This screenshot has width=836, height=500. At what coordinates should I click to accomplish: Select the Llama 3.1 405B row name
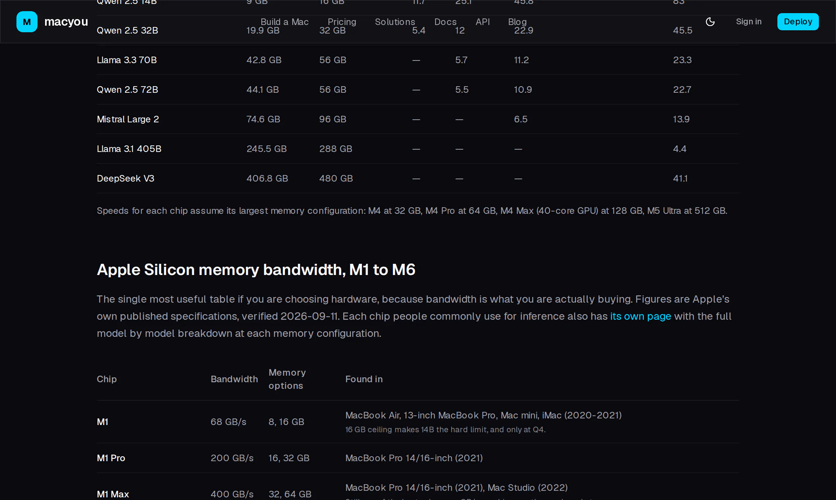(129, 149)
